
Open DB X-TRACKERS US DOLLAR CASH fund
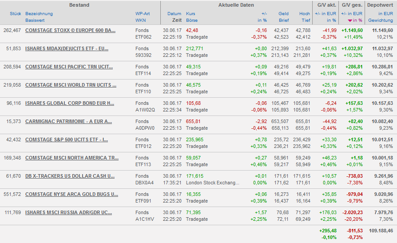pyautogui.click(x=70, y=176)
